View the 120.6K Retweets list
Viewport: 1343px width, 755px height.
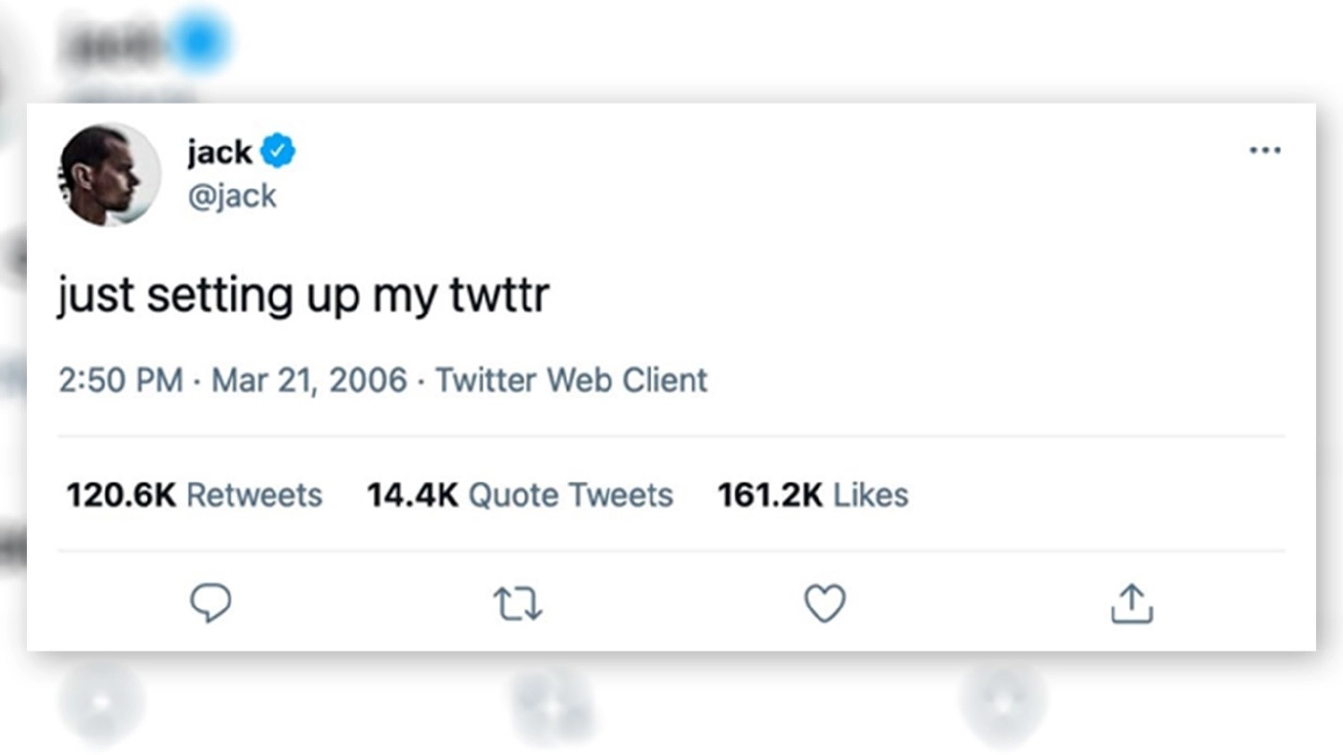tap(195, 495)
